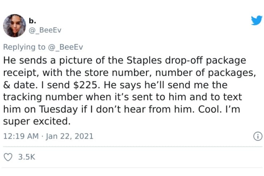The image size is (264, 176).
Task: Click "super excited." at the tweet's end
Action: pos(37,121)
